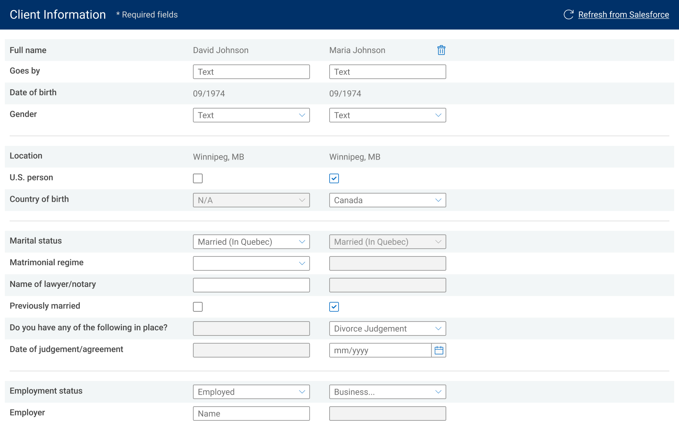Viewport: 679px width, 434px height.
Task: Click the refresh circular arrow icon
Action: pos(568,15)
